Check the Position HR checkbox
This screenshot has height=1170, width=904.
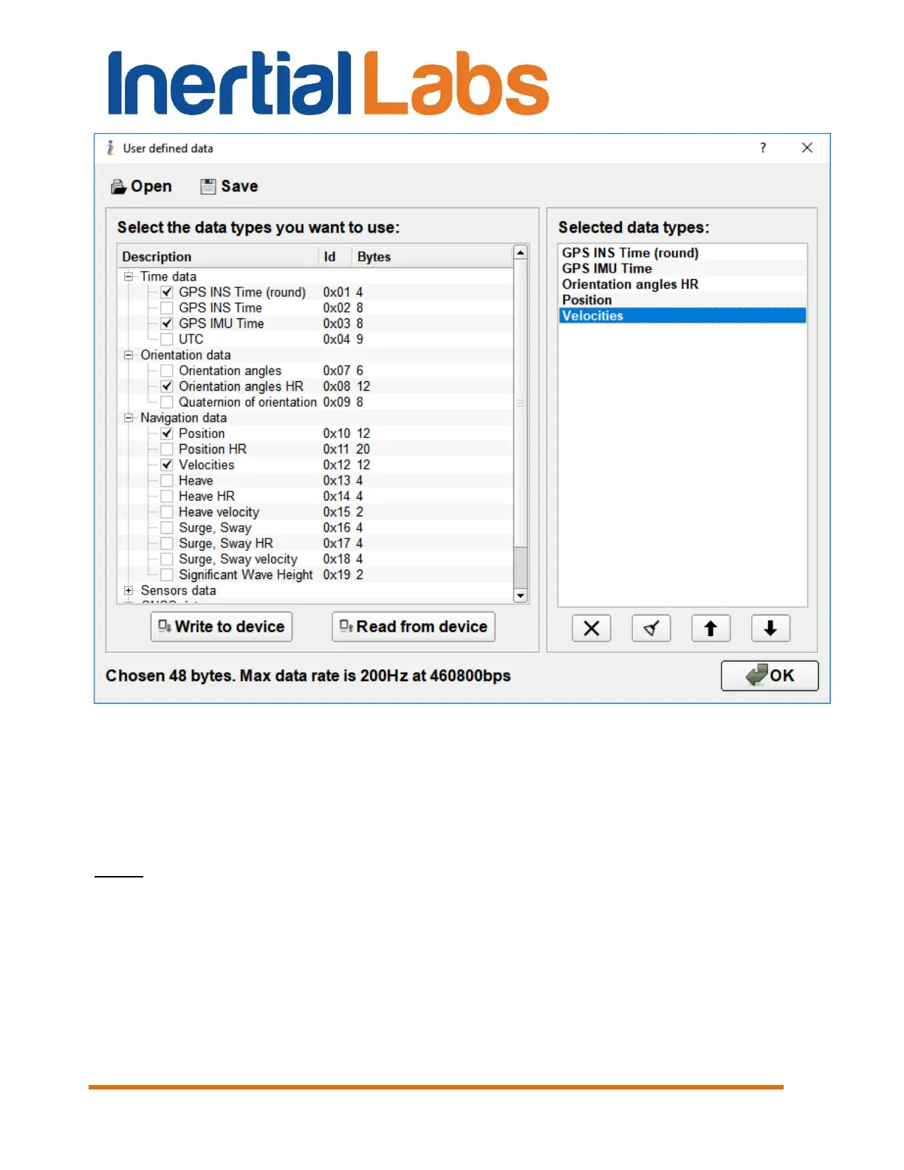pyautogui.click(x=167, y=449)
